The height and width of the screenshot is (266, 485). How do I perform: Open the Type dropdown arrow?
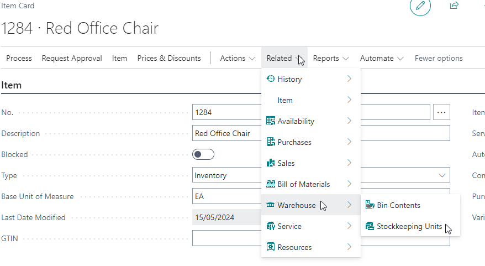442,175
